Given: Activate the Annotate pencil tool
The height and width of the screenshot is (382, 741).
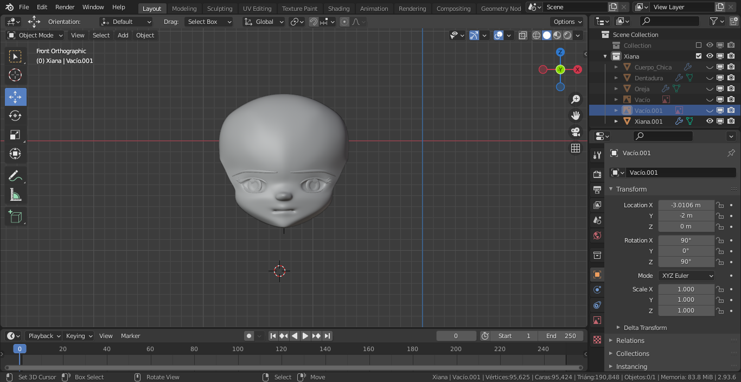Looking at the screenshot, I should [x=15, y=176].
